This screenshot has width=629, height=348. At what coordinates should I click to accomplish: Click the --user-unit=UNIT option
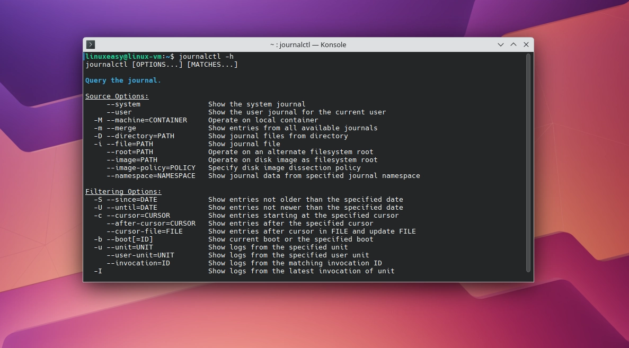pos(140,255)
